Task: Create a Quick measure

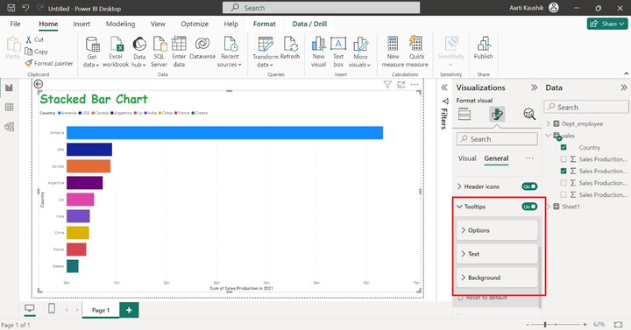Action: pos(417,52)
